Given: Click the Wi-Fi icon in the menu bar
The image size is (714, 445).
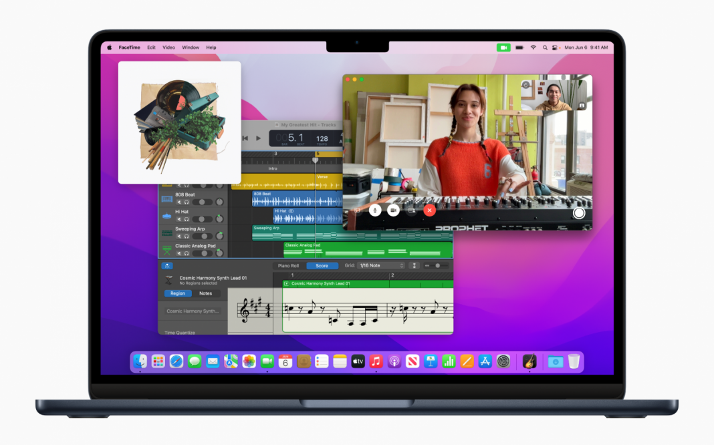Looking at the screenshot, I should coord(533,47).
